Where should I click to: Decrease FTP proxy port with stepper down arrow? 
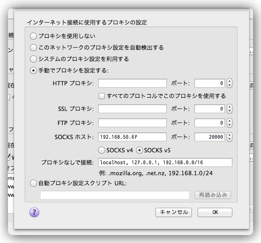click(230, 125)
